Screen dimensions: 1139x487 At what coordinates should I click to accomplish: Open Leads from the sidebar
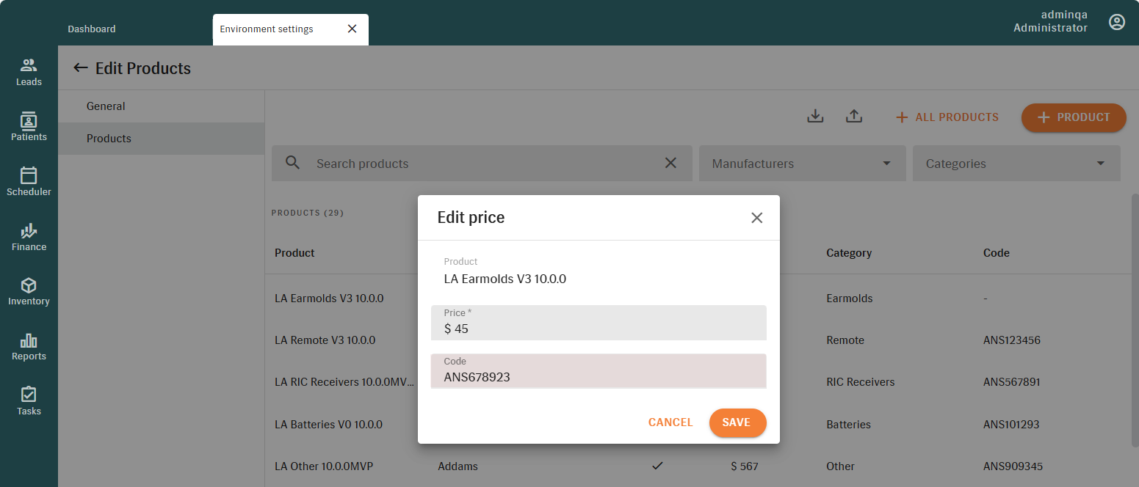pos(29,72)
